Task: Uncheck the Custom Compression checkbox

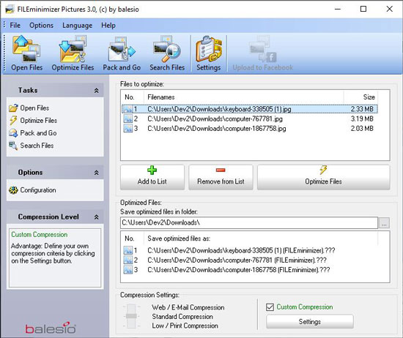Action: [x=270, y=307]
